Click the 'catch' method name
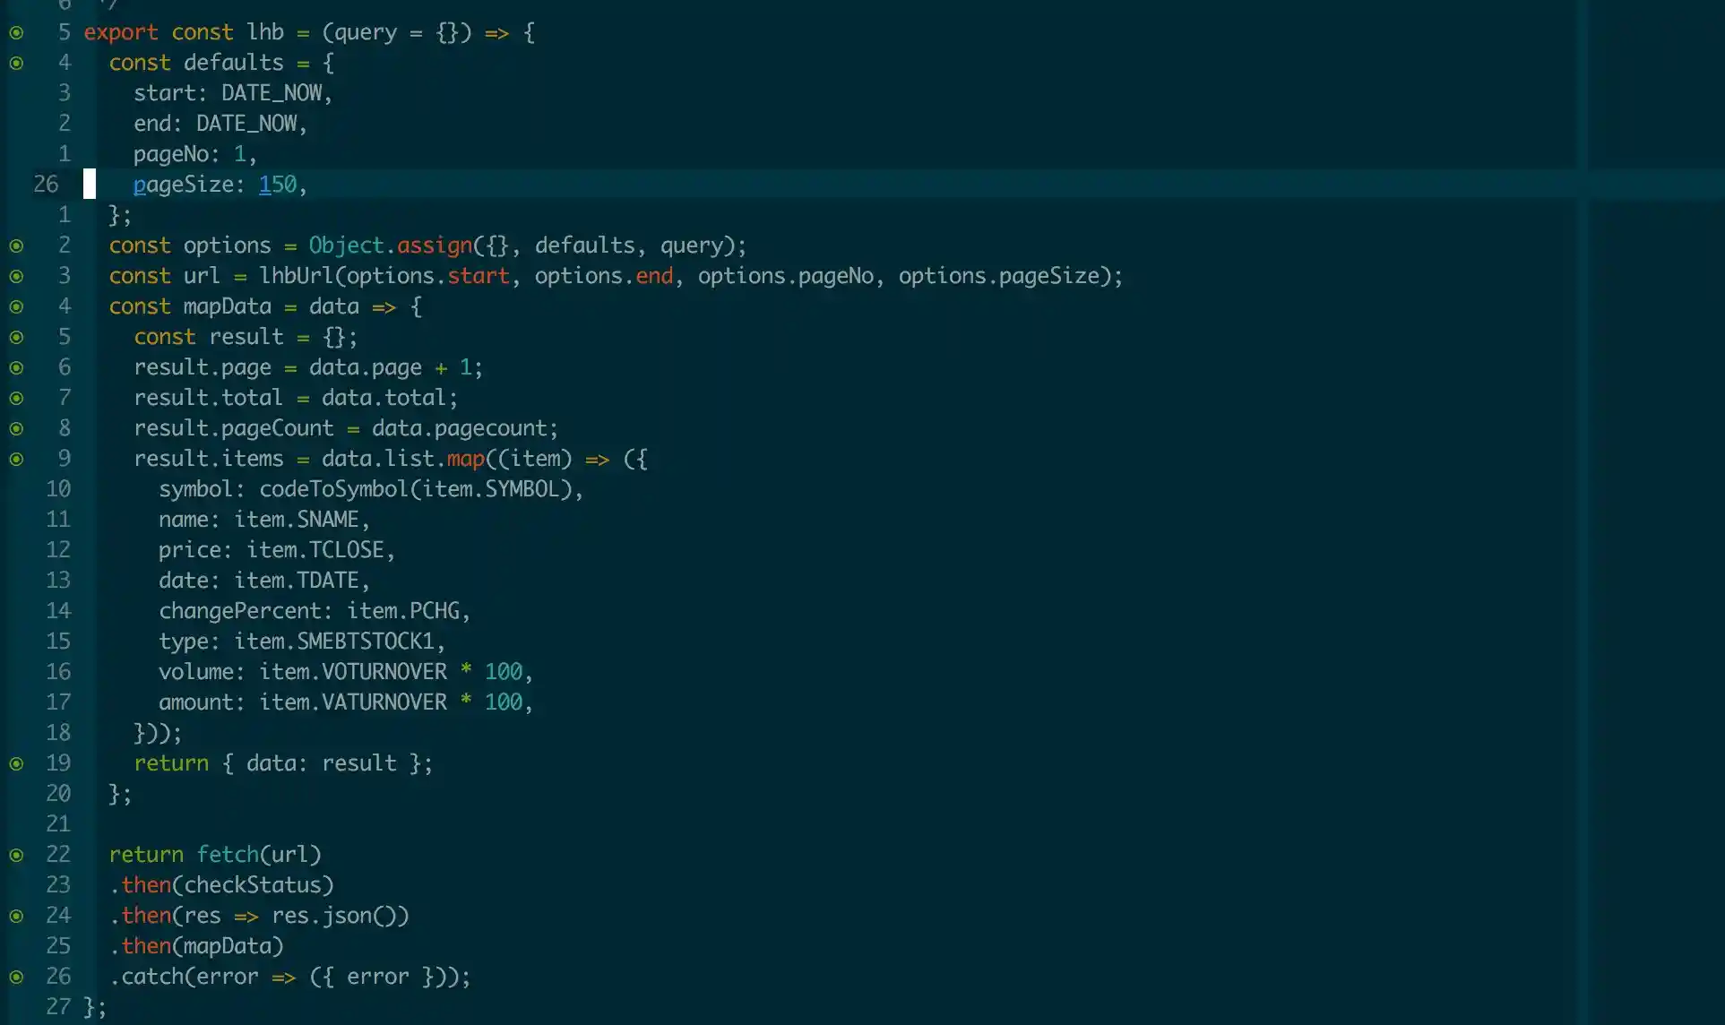Viewport: 1725px width, 1025px height. point(152,977)
